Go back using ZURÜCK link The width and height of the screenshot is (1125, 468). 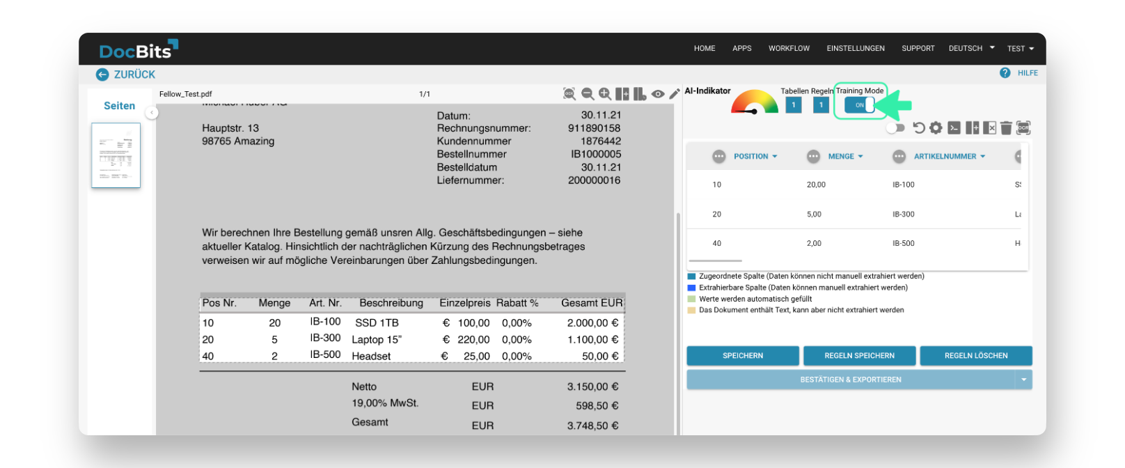click(126, 75)
